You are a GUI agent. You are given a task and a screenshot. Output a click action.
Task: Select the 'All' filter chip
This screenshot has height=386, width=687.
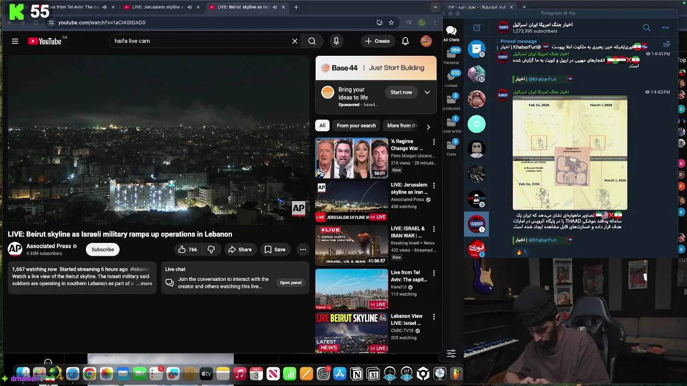pos(322,125)
